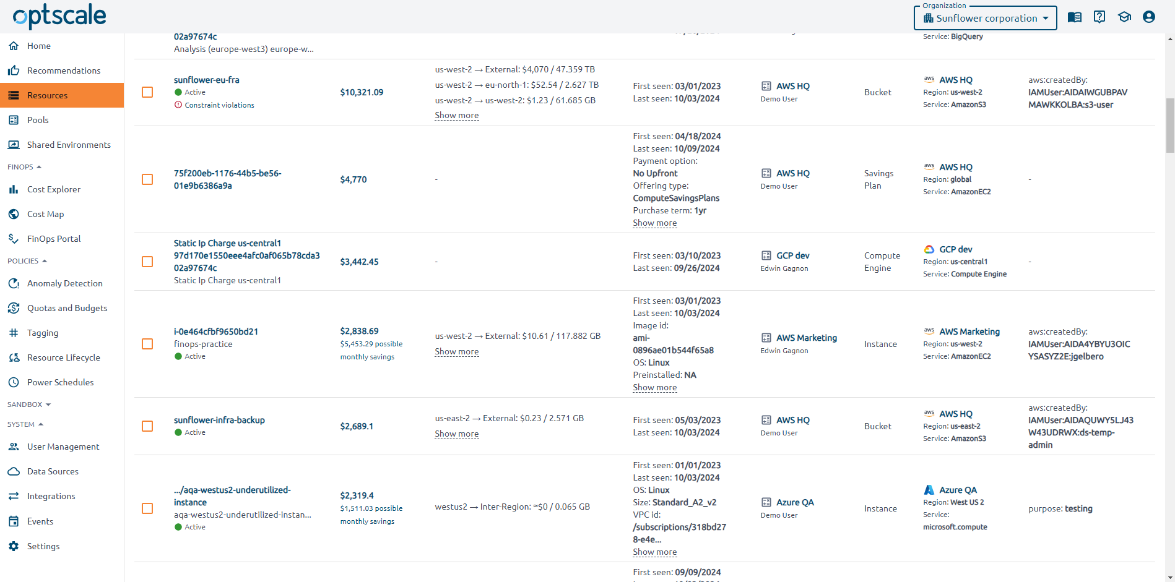
Task: Open the Data Sources cloud icon
Action: click(14, 471)
